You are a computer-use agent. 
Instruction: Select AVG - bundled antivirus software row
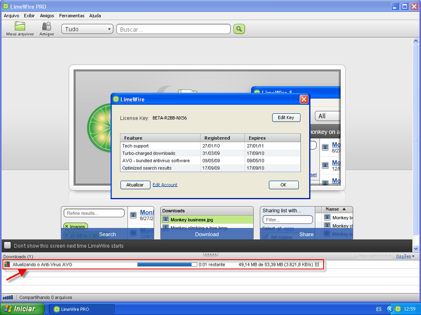click(210, 160)
